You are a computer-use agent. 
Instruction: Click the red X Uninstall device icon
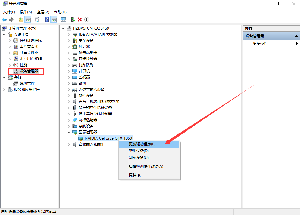(80, 20)
